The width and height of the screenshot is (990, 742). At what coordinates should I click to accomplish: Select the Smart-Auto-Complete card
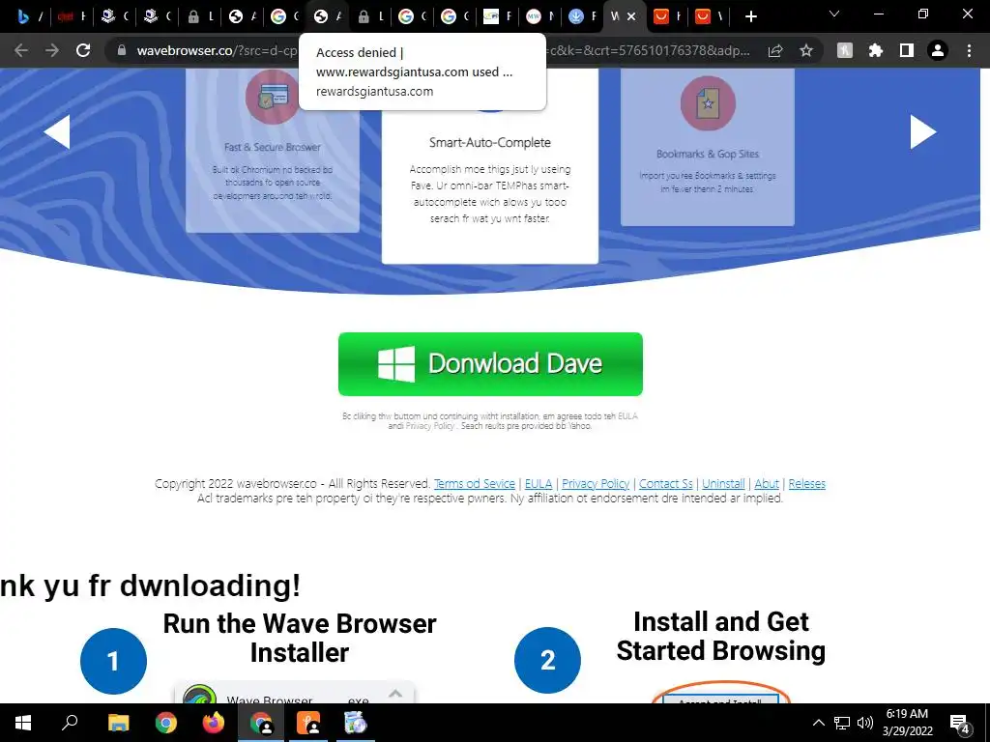(490, 165)
